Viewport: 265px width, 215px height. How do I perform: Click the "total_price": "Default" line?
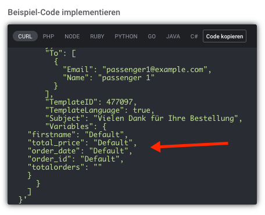coord(82,143)
